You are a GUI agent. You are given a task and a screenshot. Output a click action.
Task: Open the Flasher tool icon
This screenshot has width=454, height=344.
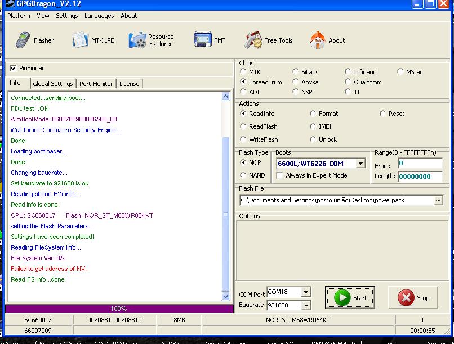pos(23,40)
